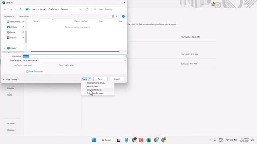Go forward with the forward arrow
Viewport: 257px width, 144px height.
click(x=11, y=9)
